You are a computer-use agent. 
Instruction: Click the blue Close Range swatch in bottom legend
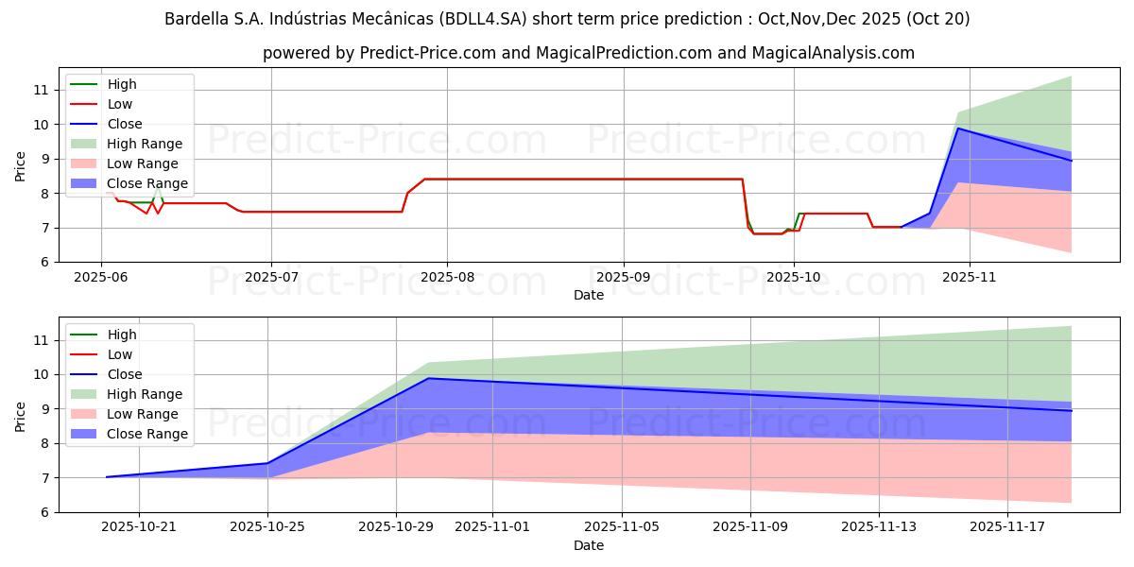pos(83,434)
